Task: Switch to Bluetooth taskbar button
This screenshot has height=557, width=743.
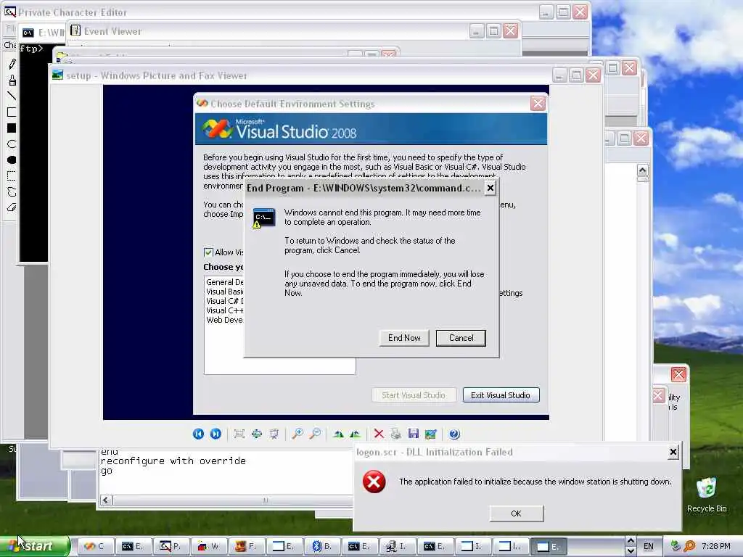Action: [321, 547]
